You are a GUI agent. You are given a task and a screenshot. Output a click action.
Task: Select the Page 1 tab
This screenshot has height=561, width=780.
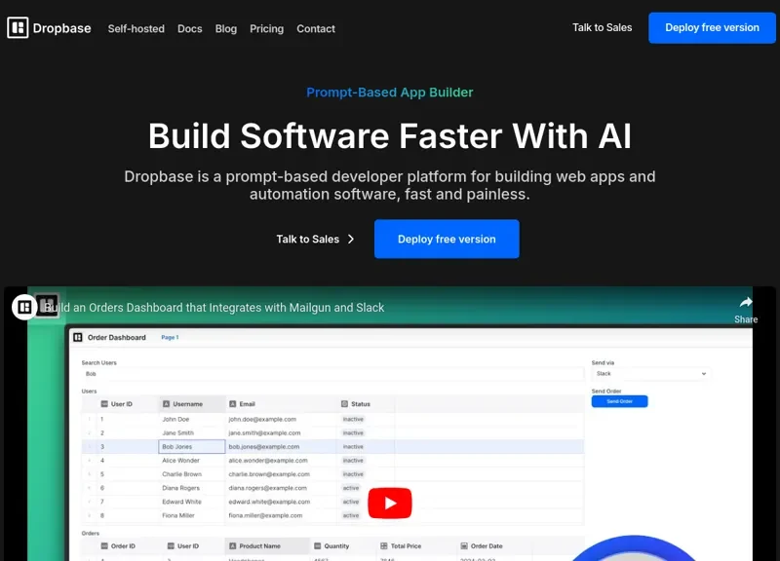(x=170, y=337)
